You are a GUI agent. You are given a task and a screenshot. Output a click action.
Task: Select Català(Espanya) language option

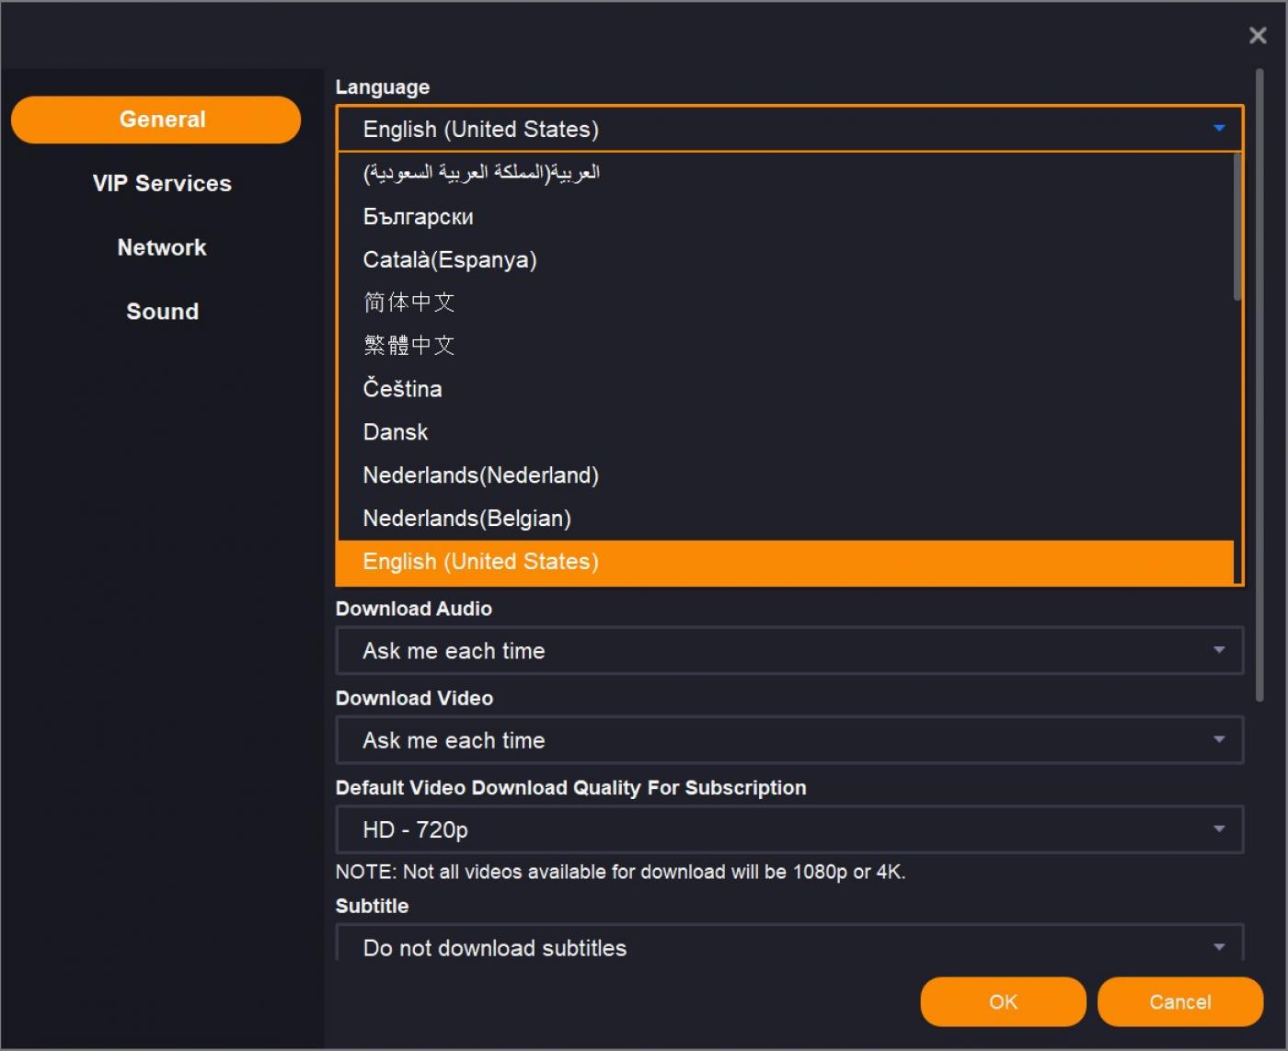[450, 260]
